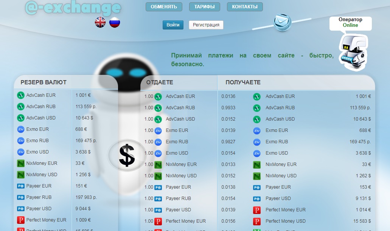The height and width of the screenshot is (231, 390).
Task: Click the 0.9827 exchange rate
Action: (x=228, y=142)
